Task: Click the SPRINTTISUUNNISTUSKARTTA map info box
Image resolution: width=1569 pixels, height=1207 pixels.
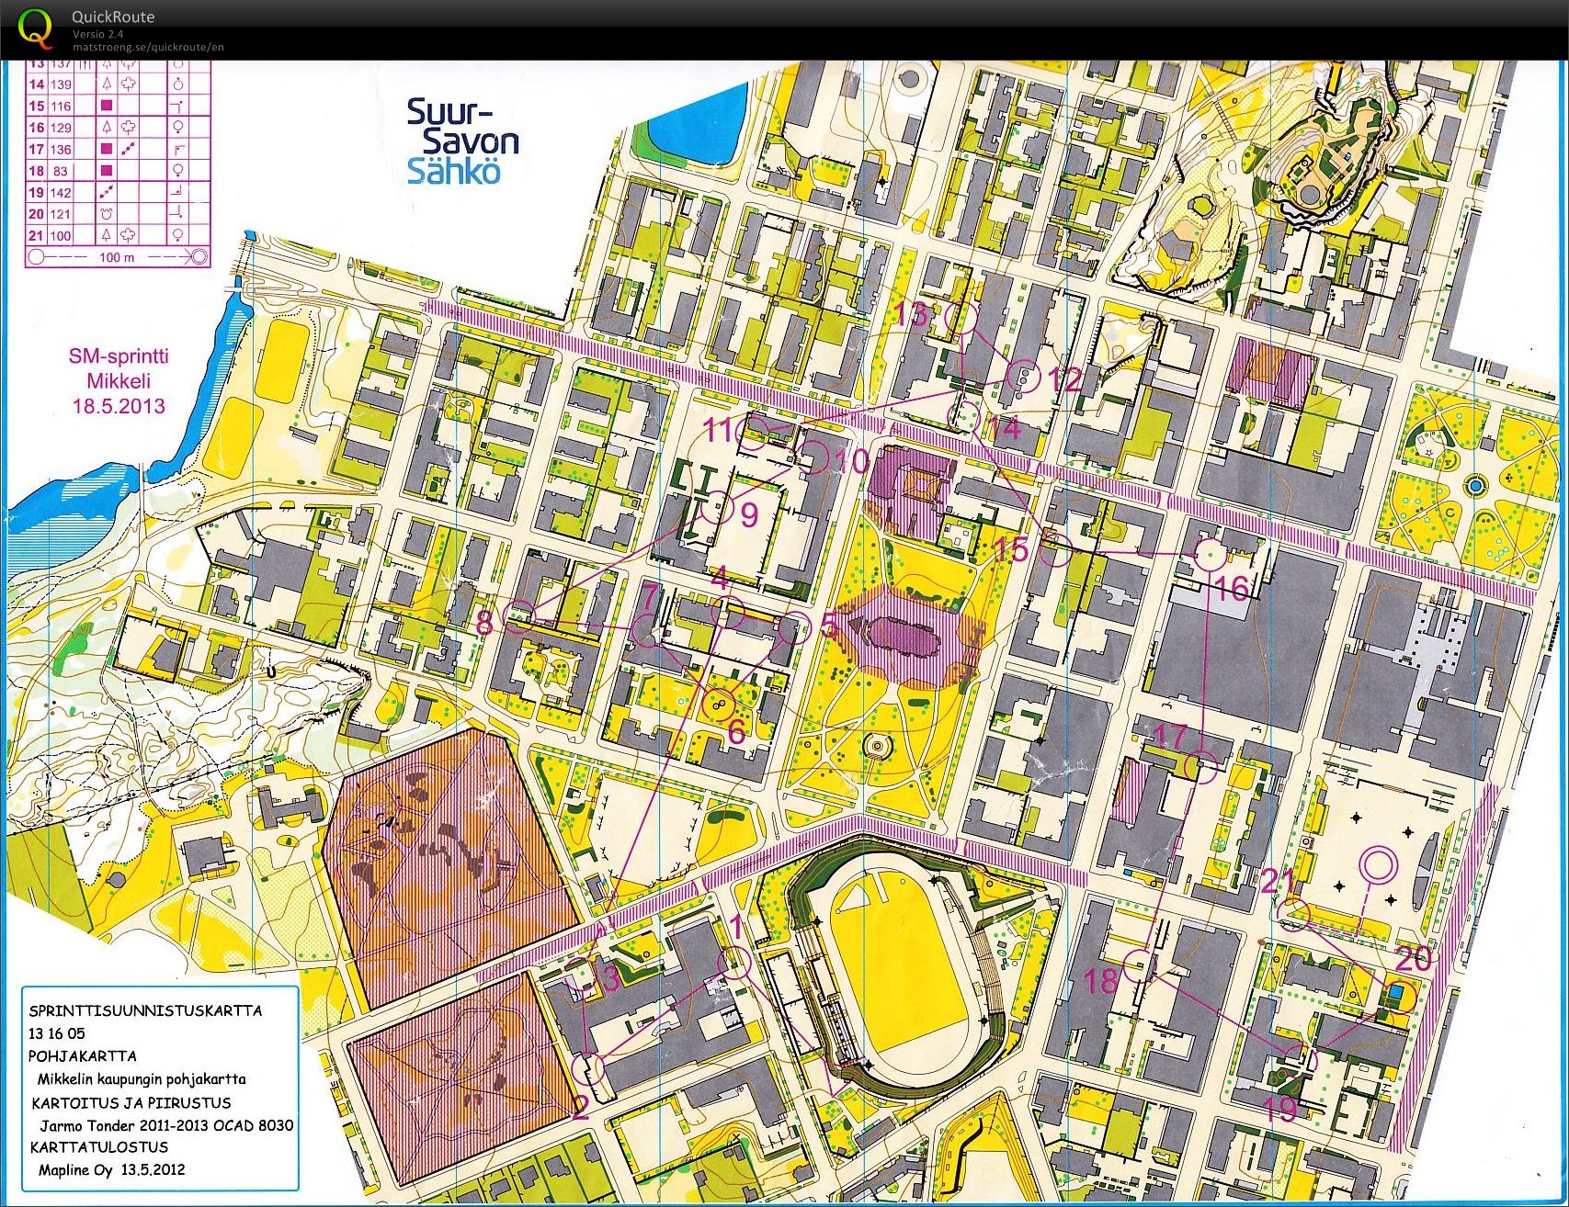Action: click(160, 1089)
